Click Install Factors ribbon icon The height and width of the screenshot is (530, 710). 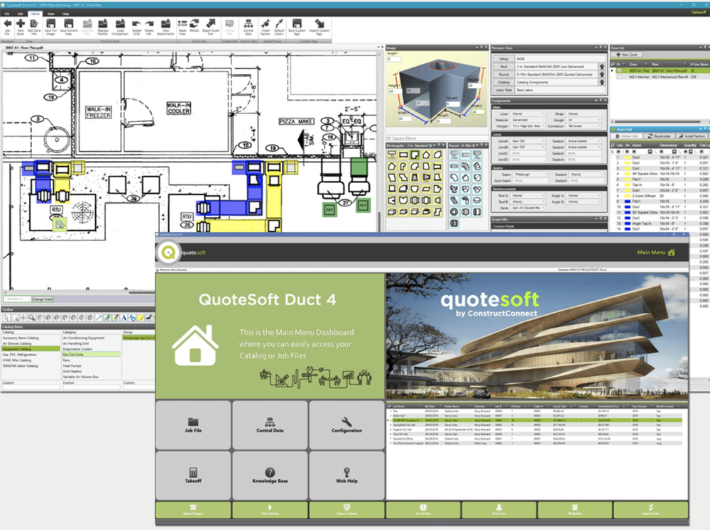click(266, 27)
